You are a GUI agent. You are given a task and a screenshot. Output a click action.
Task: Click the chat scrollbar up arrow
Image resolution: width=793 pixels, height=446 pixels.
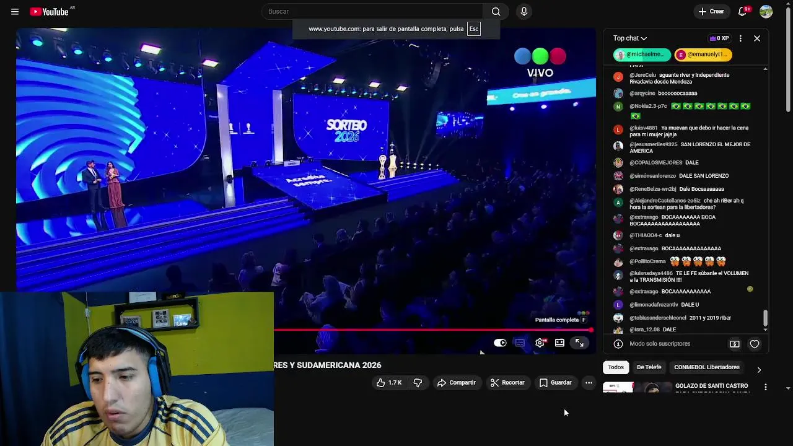[x=765, y=69]
